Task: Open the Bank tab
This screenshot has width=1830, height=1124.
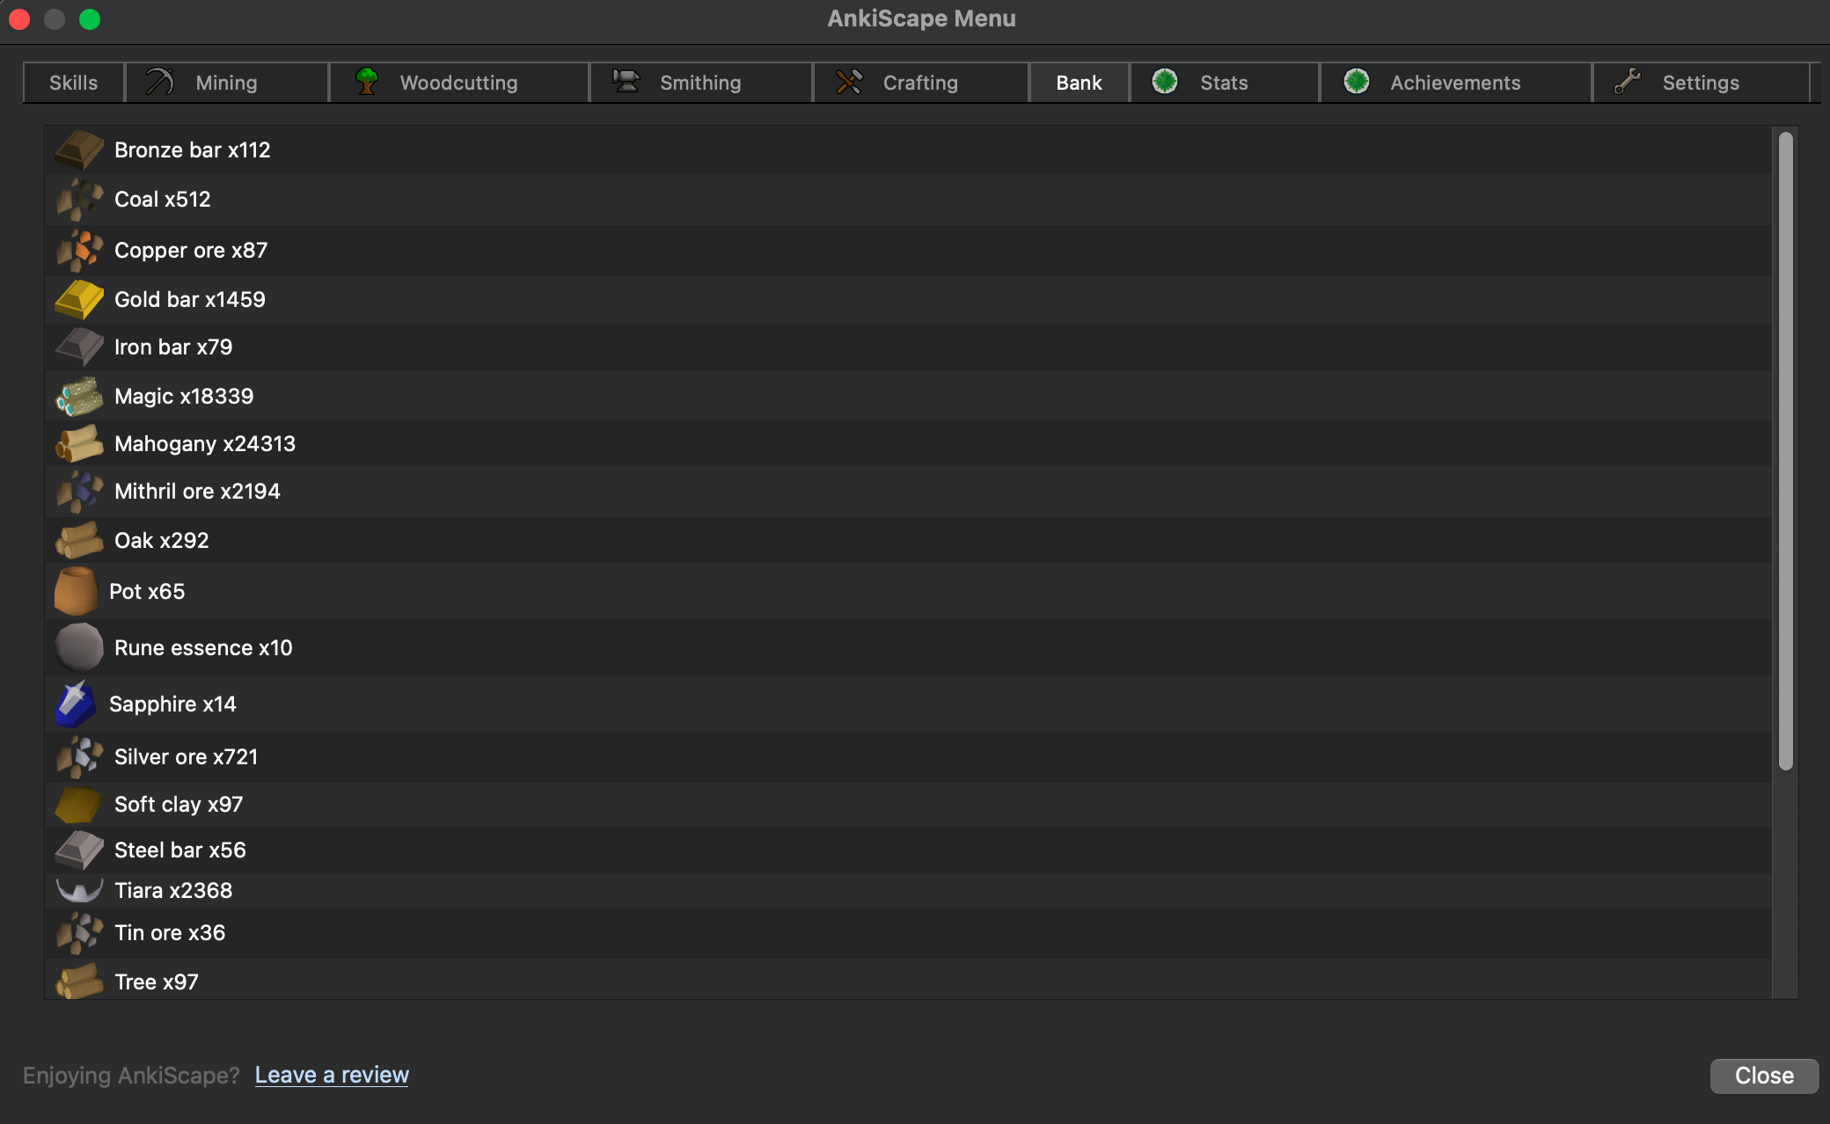Action: (1078, 82)
